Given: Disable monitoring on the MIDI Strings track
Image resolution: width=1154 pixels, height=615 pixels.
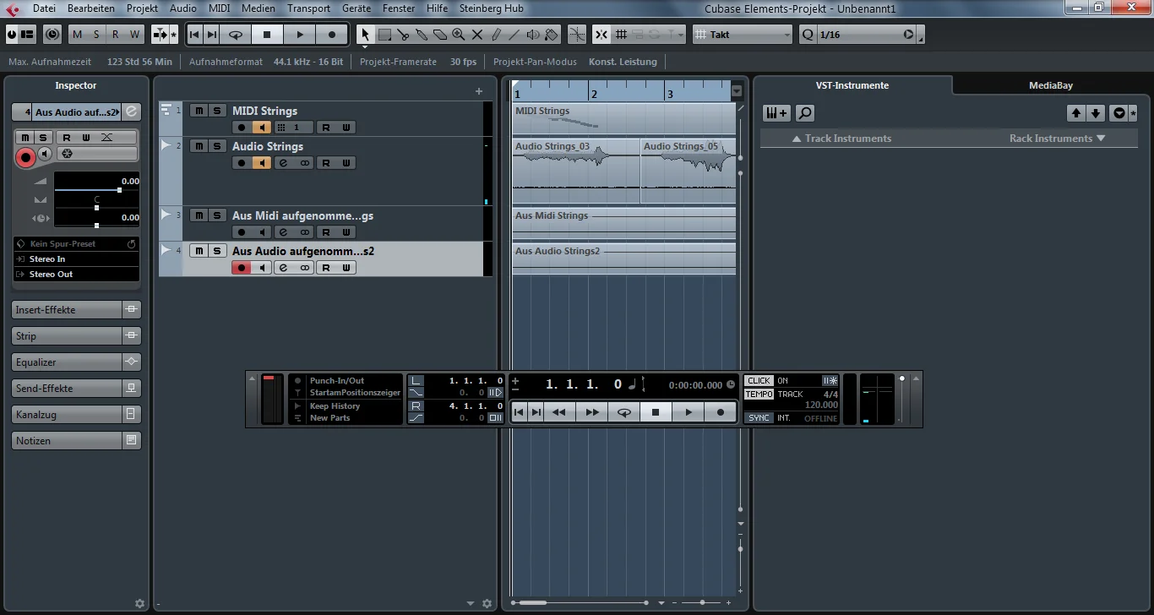Looking at the screenshot, I should coord(263,128).
